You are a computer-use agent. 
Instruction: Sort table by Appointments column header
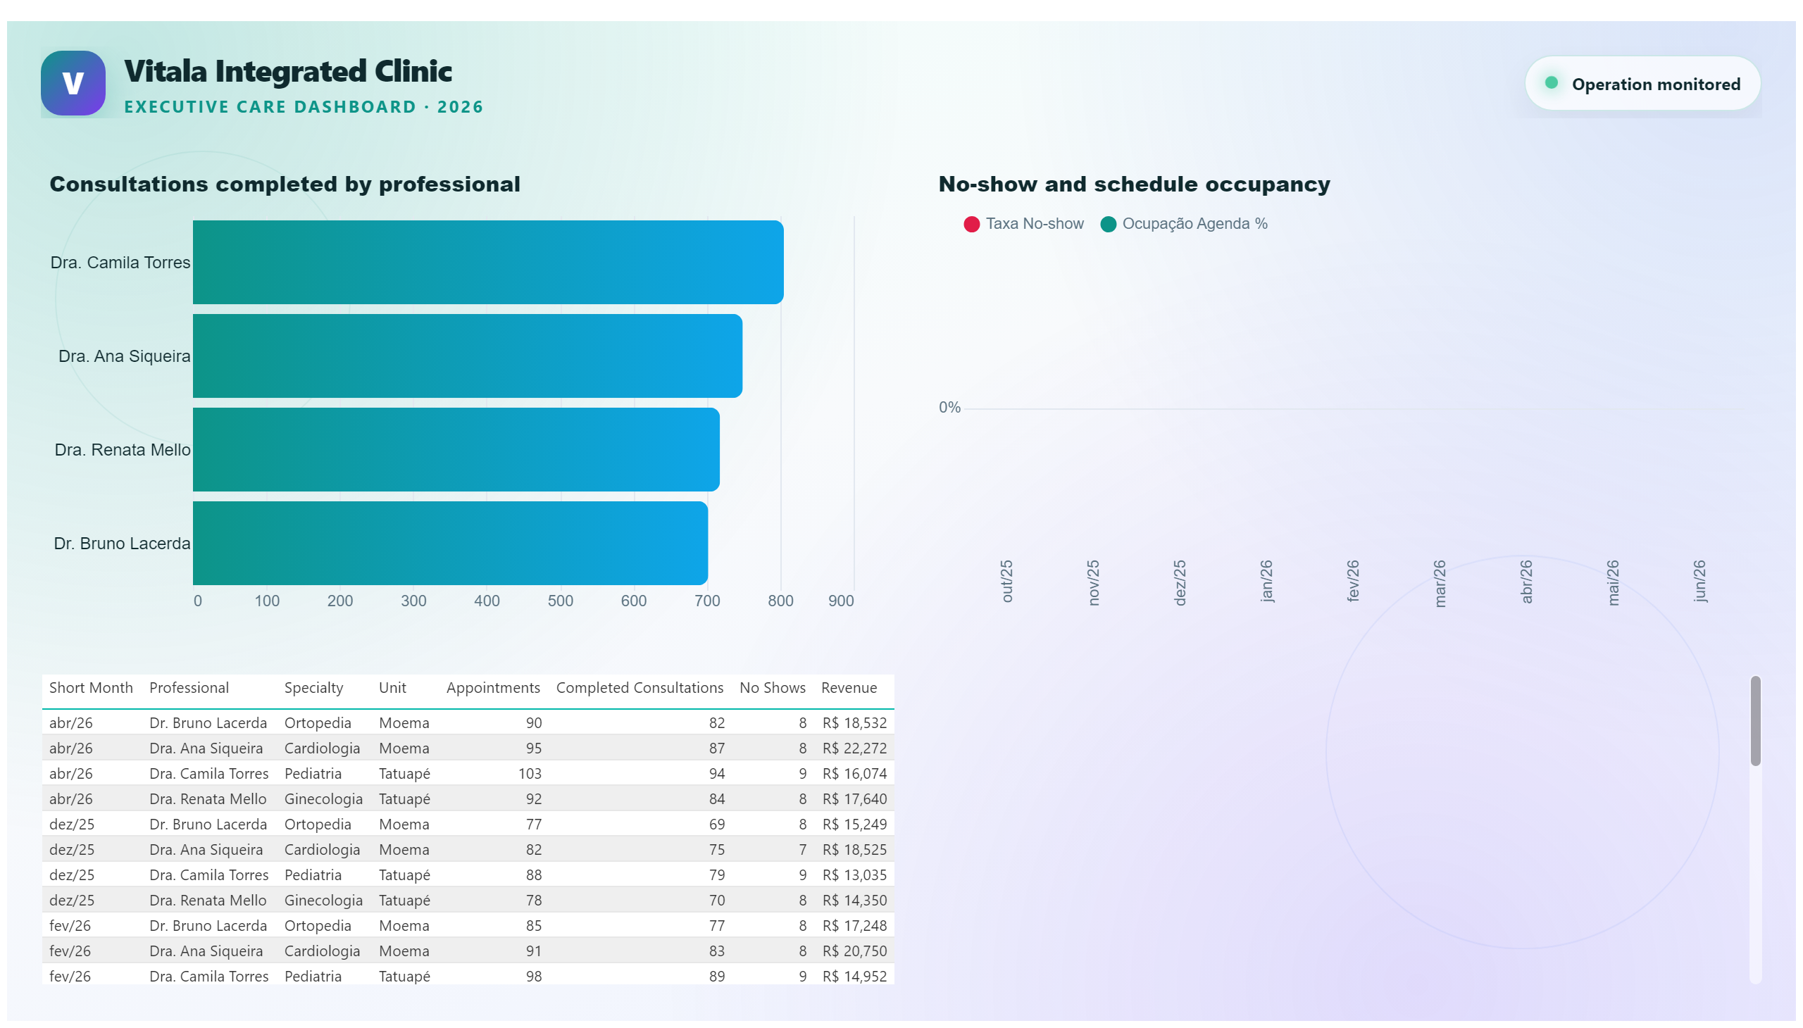tap(493, 689)
